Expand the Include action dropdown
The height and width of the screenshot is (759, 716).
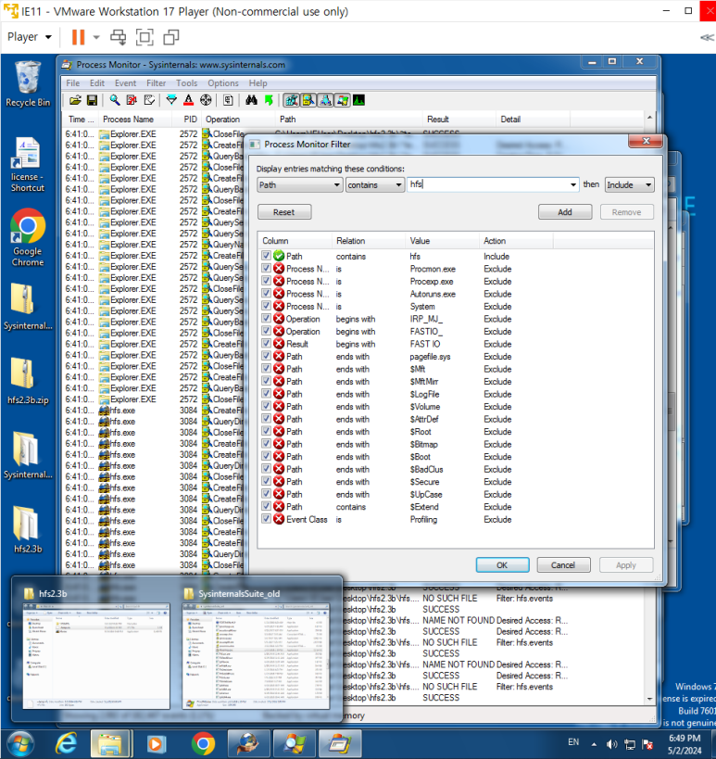coord(648,185)
